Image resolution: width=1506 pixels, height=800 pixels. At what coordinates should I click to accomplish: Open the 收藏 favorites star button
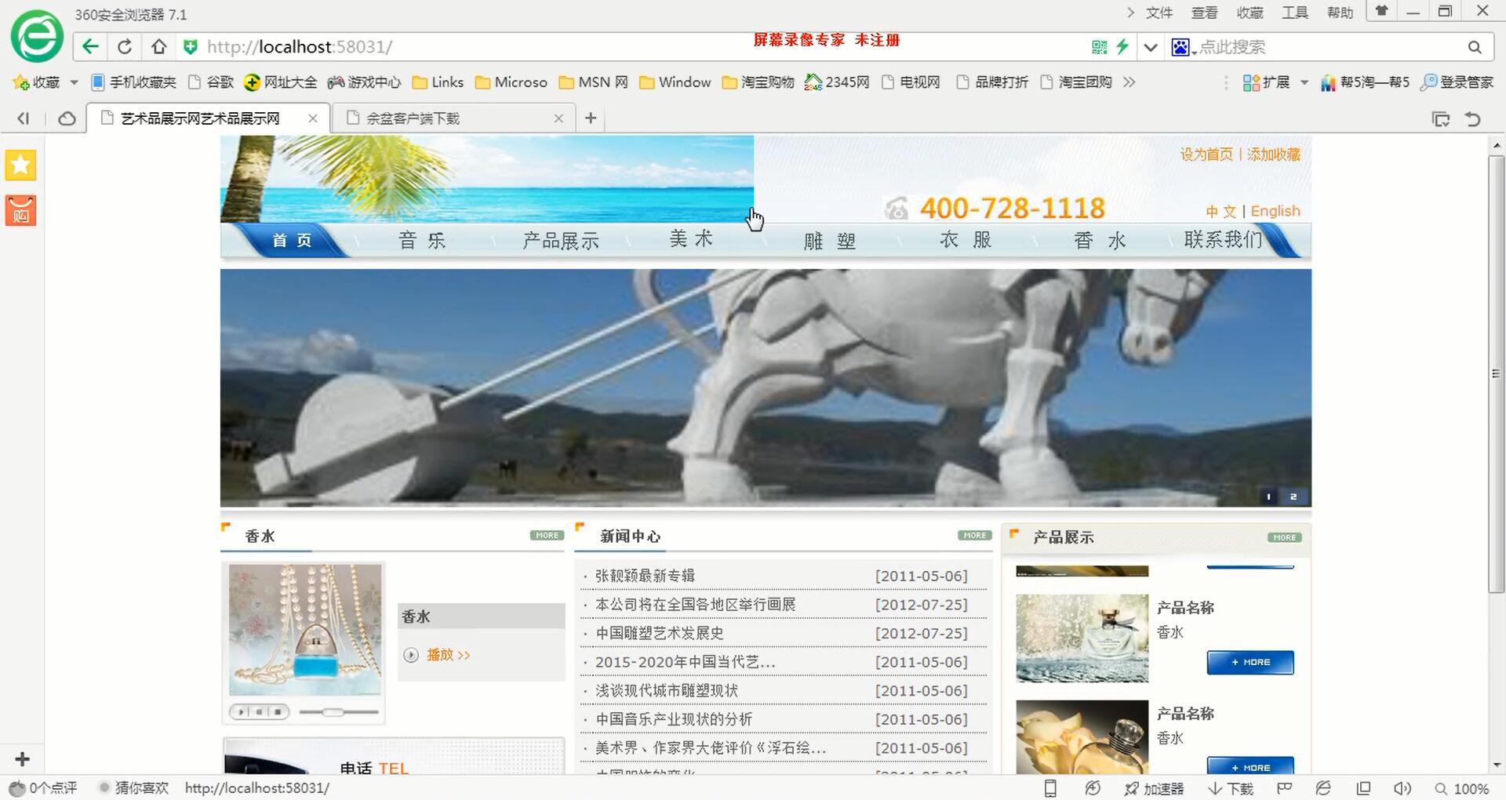pyautogui.click(x=36, y=82)
